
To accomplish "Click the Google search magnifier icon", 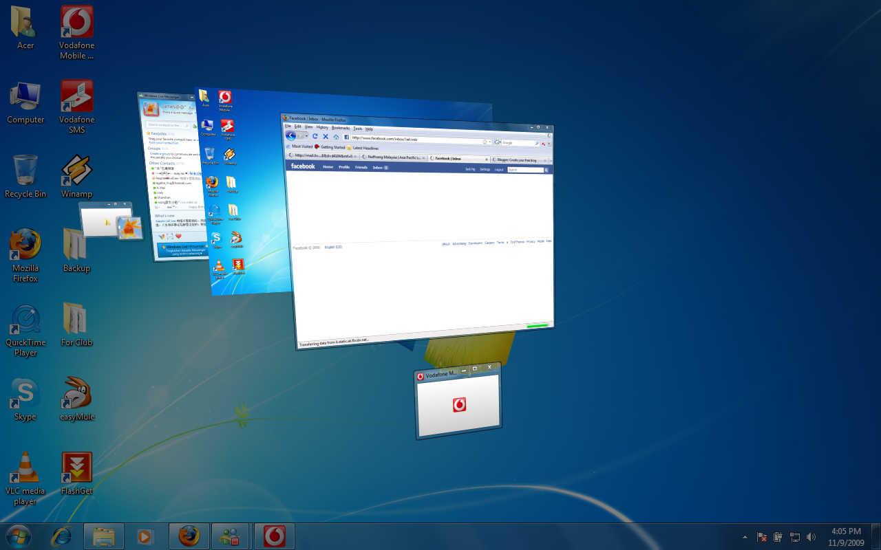I will click(537, 142).
